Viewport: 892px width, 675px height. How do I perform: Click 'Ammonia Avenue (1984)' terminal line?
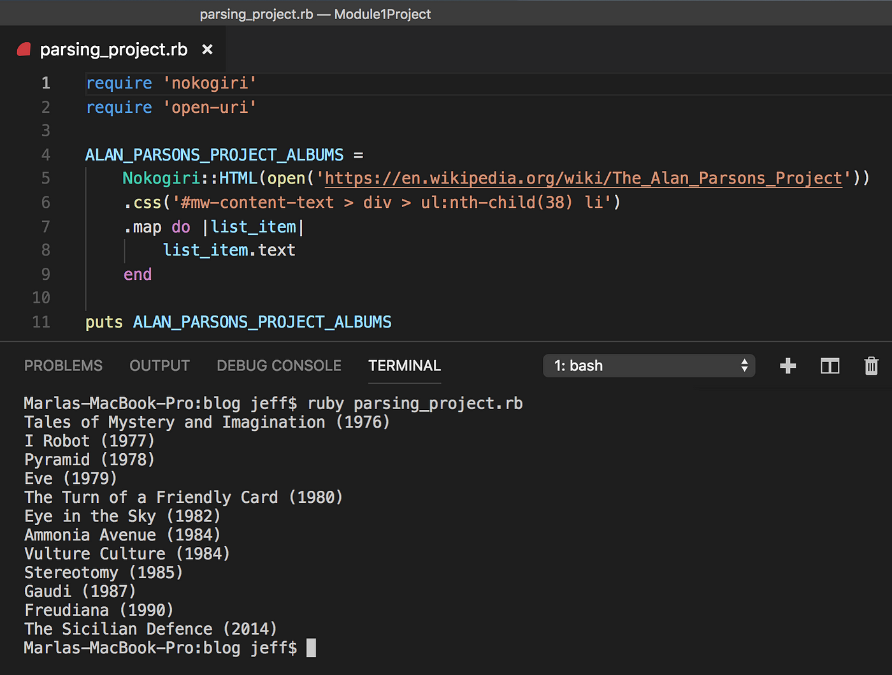122,535
